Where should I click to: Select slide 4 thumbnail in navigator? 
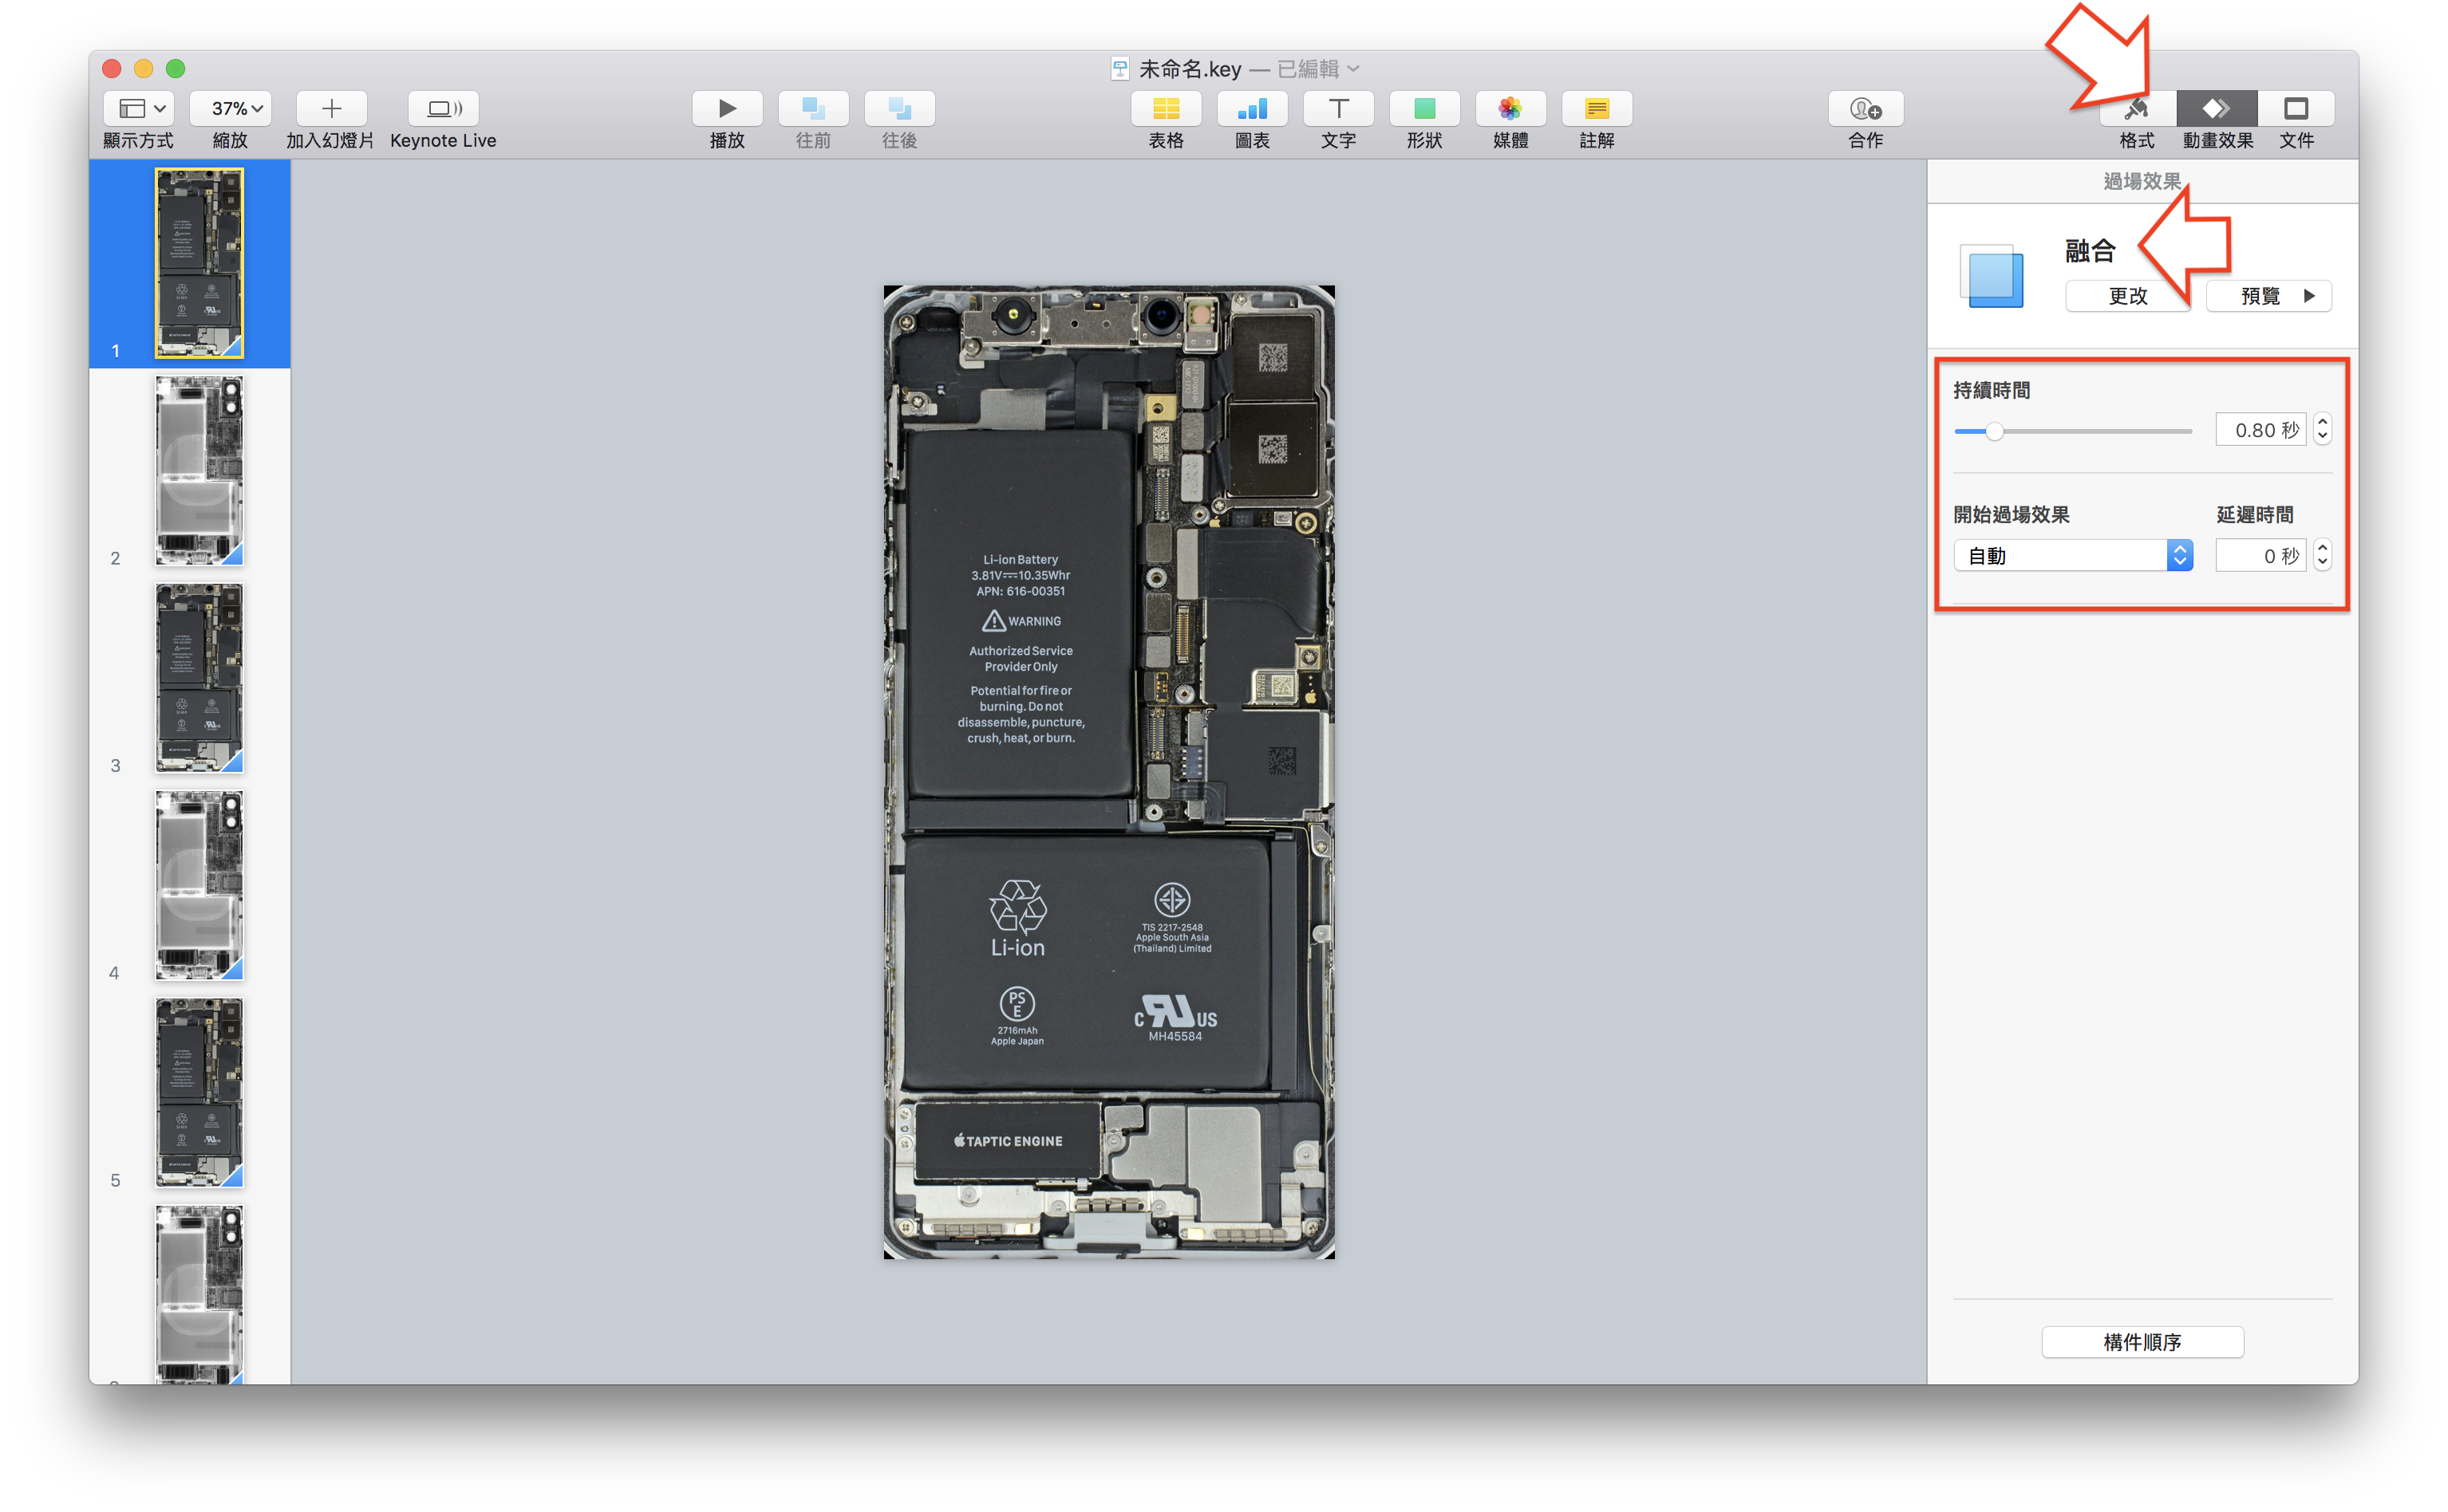point(199,885)
